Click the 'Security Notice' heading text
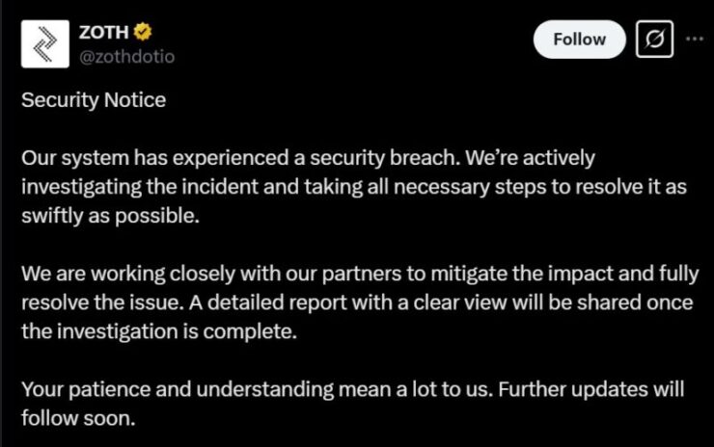714x447 pixels. pos(94,100)
